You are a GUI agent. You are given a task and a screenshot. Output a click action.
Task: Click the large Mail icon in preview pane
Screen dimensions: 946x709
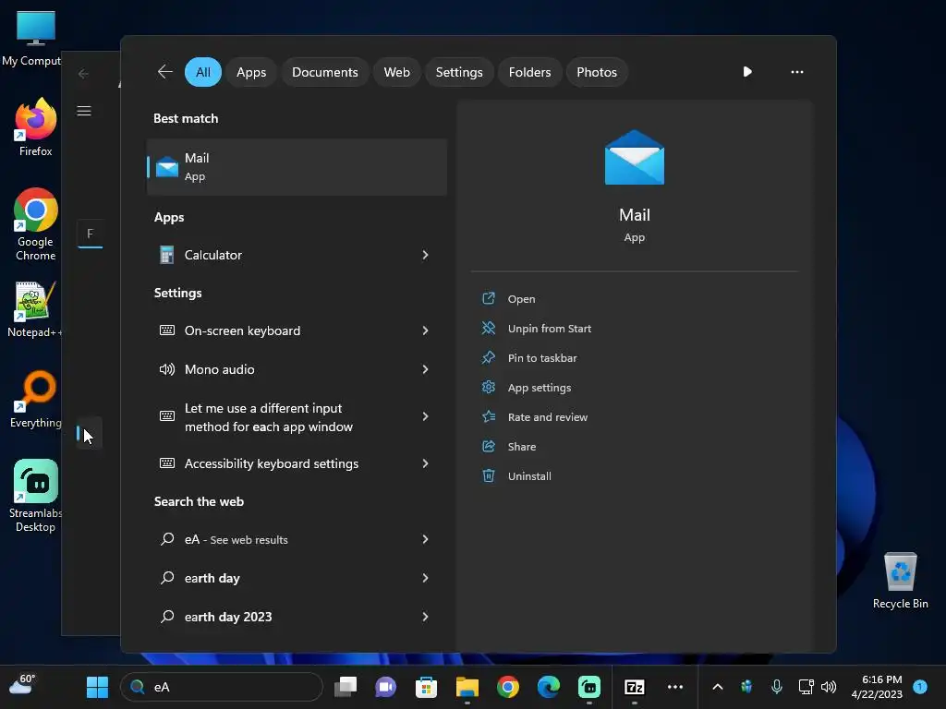pos(634,157)
